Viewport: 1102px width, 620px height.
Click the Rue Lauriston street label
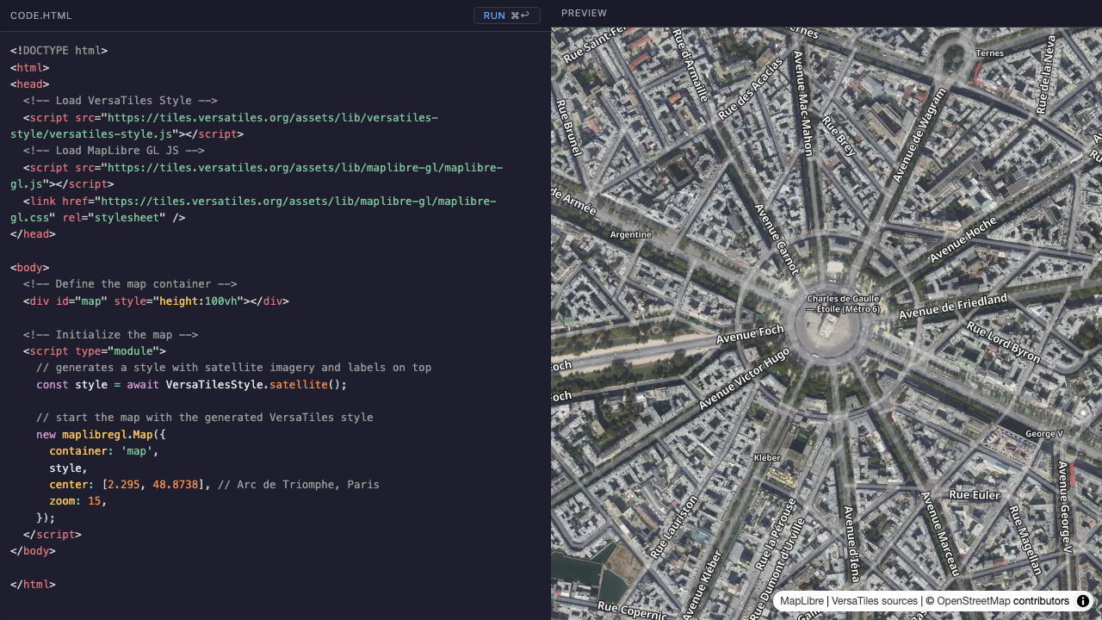(674, 527)
